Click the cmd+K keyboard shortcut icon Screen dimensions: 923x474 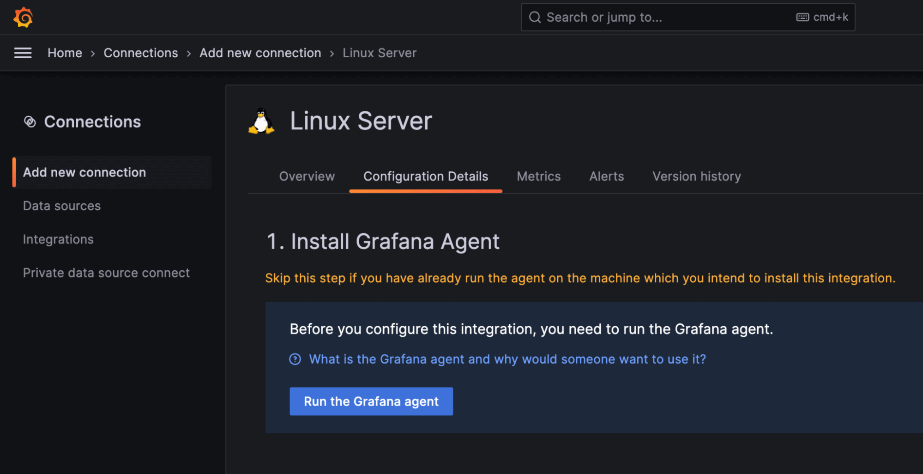click(x=802, y=17)
